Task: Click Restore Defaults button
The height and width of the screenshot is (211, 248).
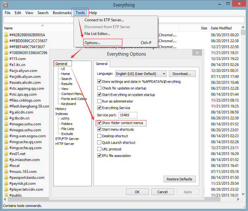Action: click(x=180, y=179)
